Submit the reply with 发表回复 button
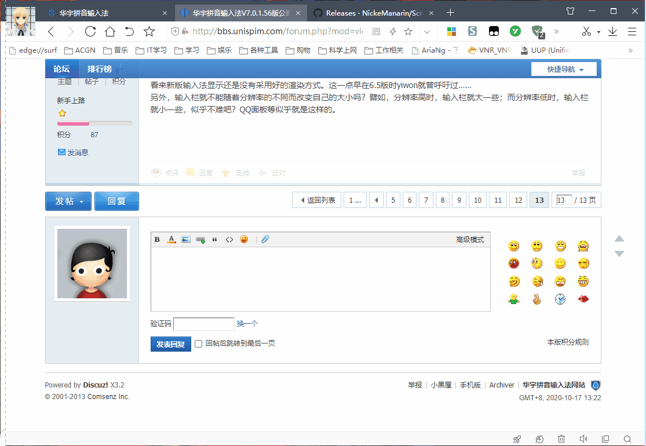The height and width of the screenshot is (446, 646). 170,344
